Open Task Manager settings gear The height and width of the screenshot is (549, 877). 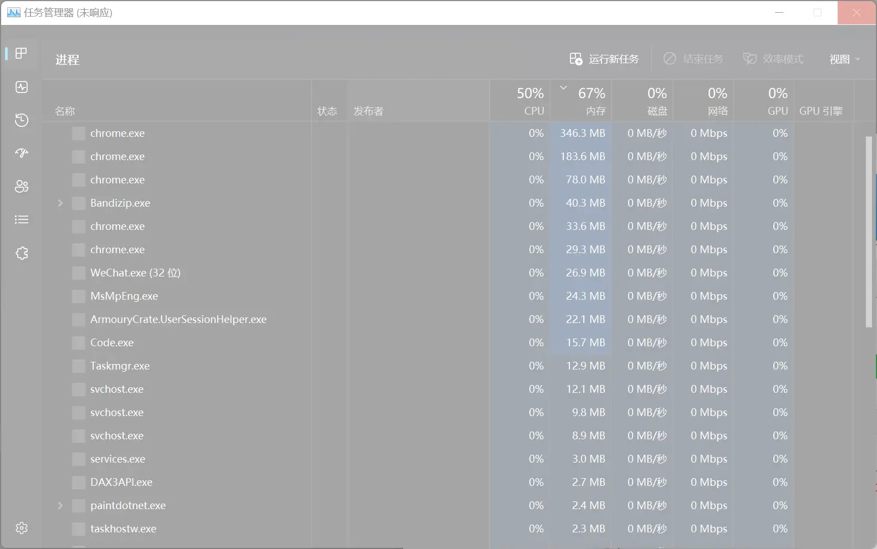pyautogui.click(x=22, y=528)
